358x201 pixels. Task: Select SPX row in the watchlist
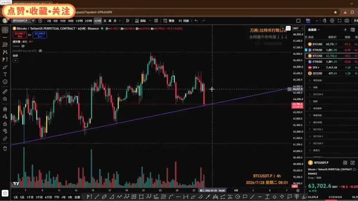coord(332,67)
